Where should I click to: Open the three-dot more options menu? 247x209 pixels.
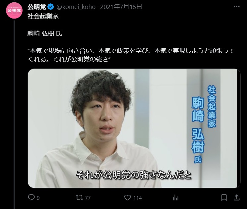click(237, 7)
